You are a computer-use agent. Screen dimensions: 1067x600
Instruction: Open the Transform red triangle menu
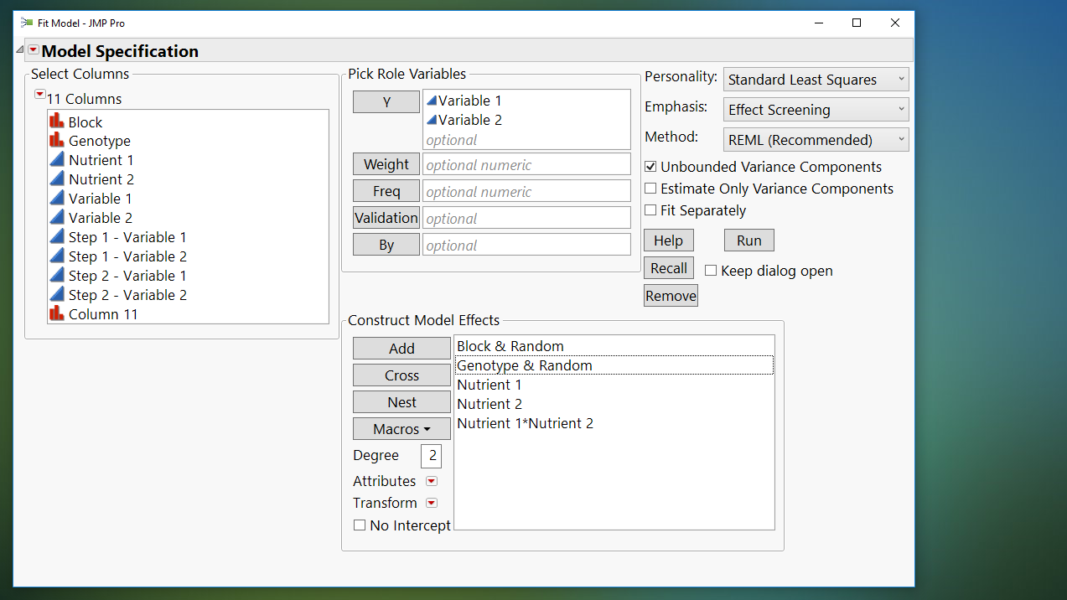pyautogui.click(x=431, y=502)
